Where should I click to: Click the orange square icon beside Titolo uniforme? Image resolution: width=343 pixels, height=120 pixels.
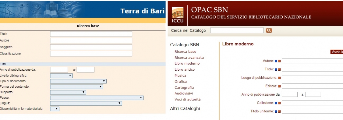(279, 111)
